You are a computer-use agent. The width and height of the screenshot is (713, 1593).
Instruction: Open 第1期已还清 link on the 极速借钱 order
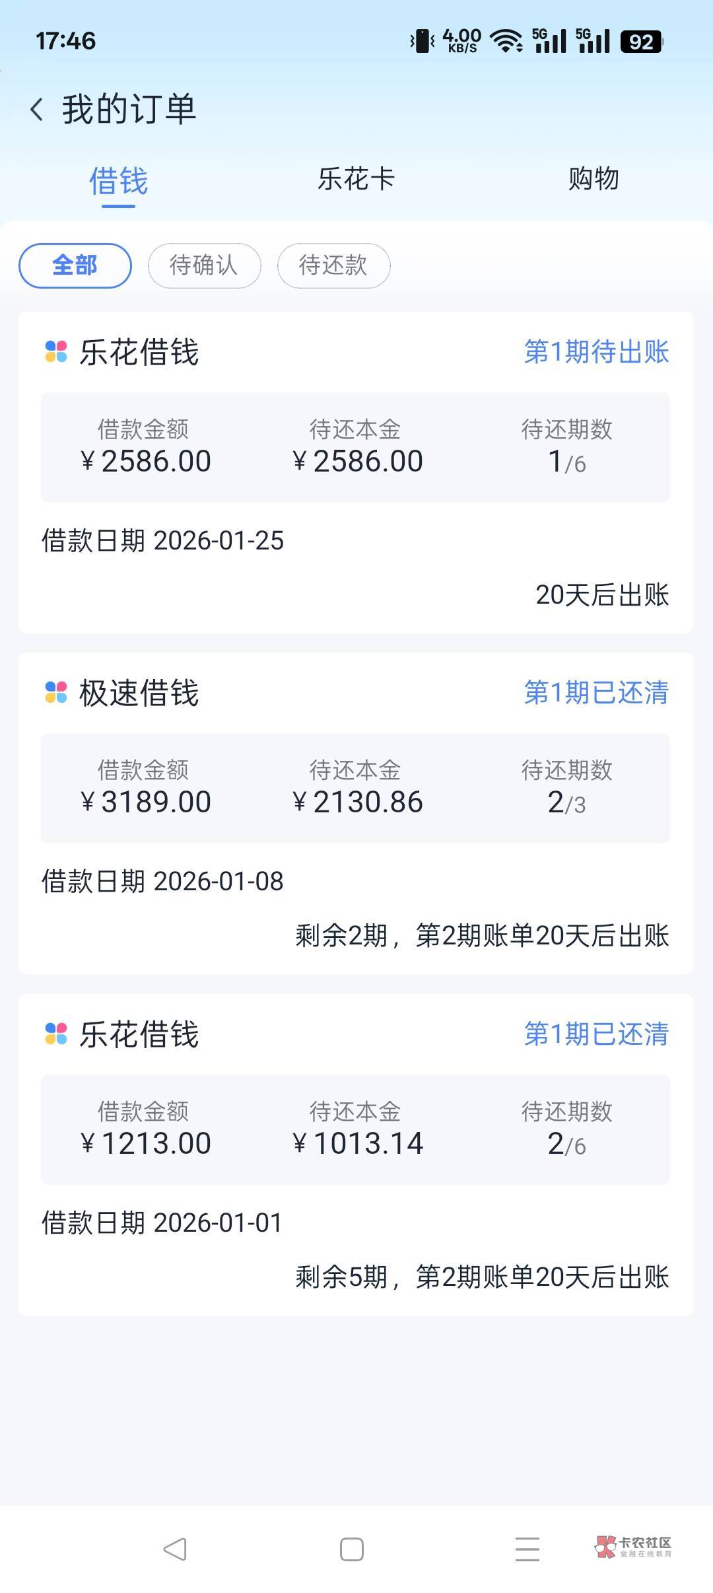click(x=596, y=693)
